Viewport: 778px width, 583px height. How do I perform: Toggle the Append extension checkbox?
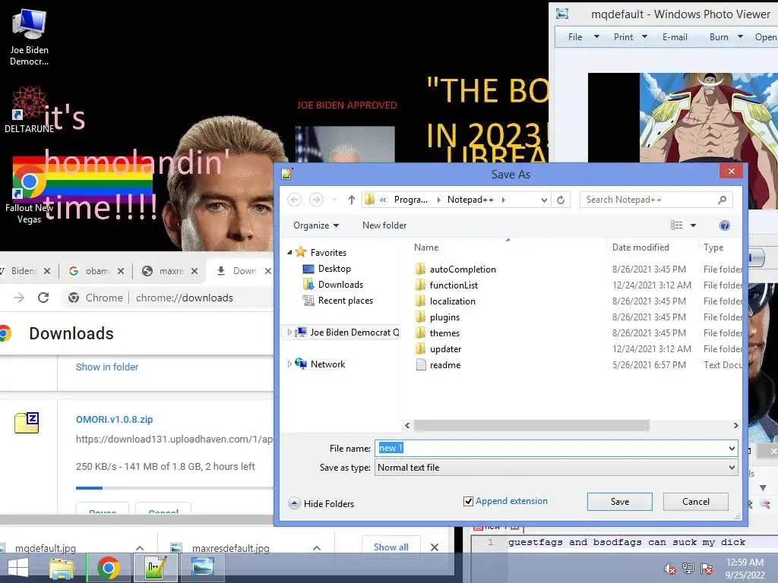[x=468, y=501]
